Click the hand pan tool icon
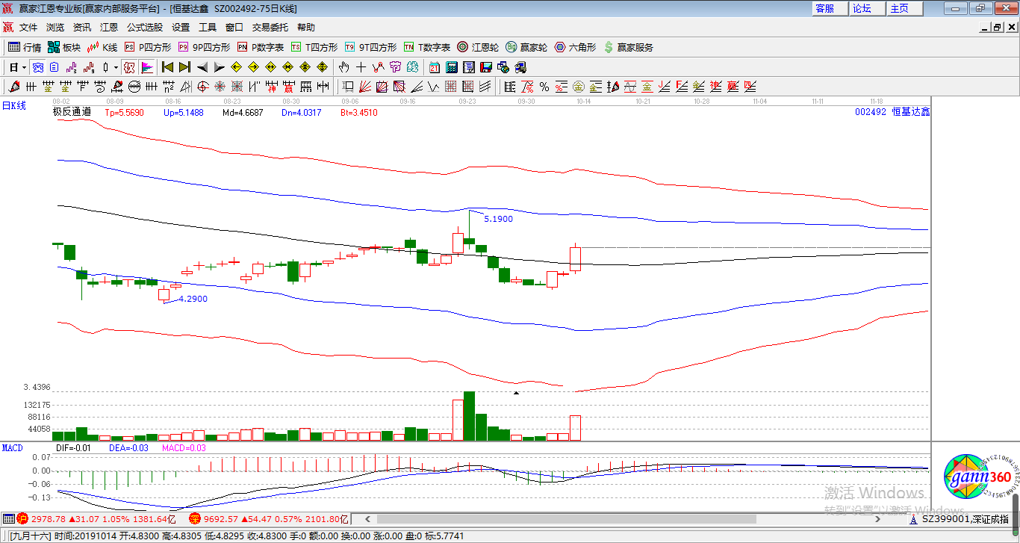This screenshot has height=543, width=1020. click(x=343, y=67)
